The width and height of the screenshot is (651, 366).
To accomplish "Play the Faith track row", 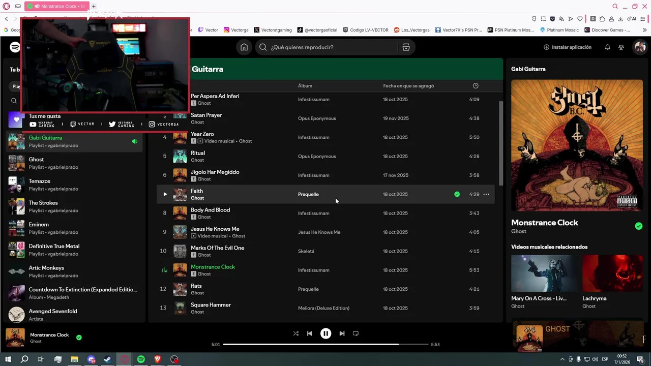I will point(165,194).
